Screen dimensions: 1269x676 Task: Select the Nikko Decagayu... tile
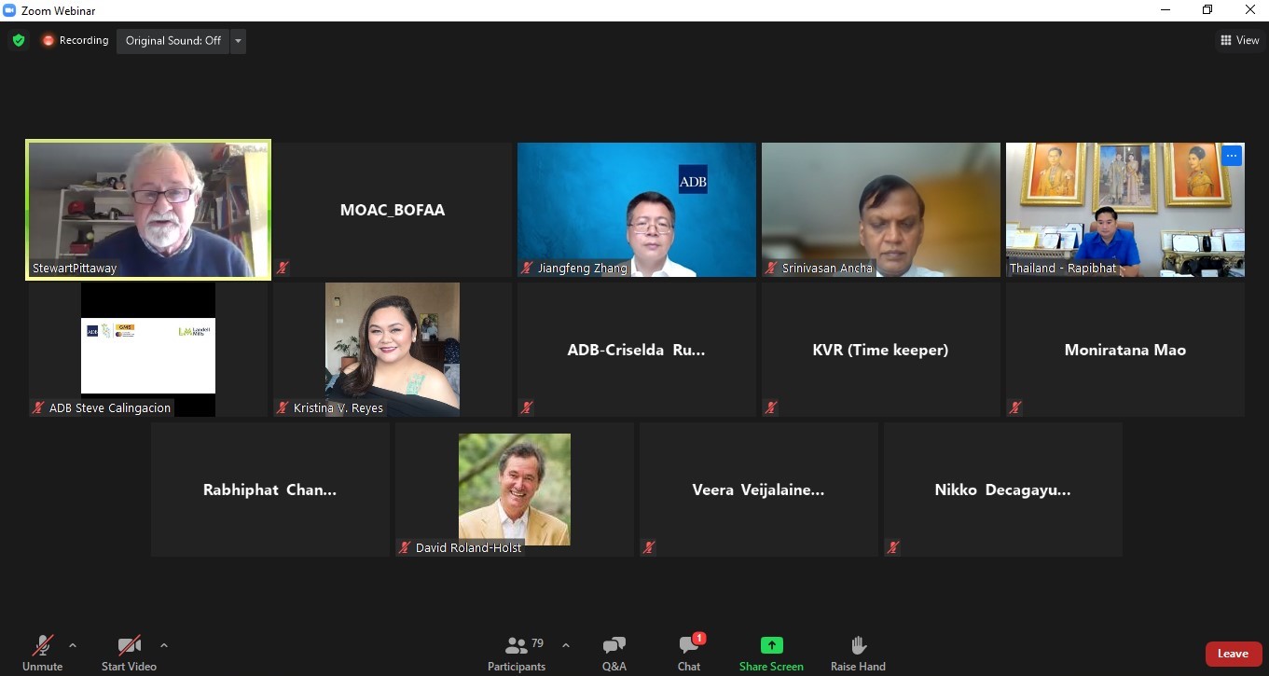point(1003,490)
